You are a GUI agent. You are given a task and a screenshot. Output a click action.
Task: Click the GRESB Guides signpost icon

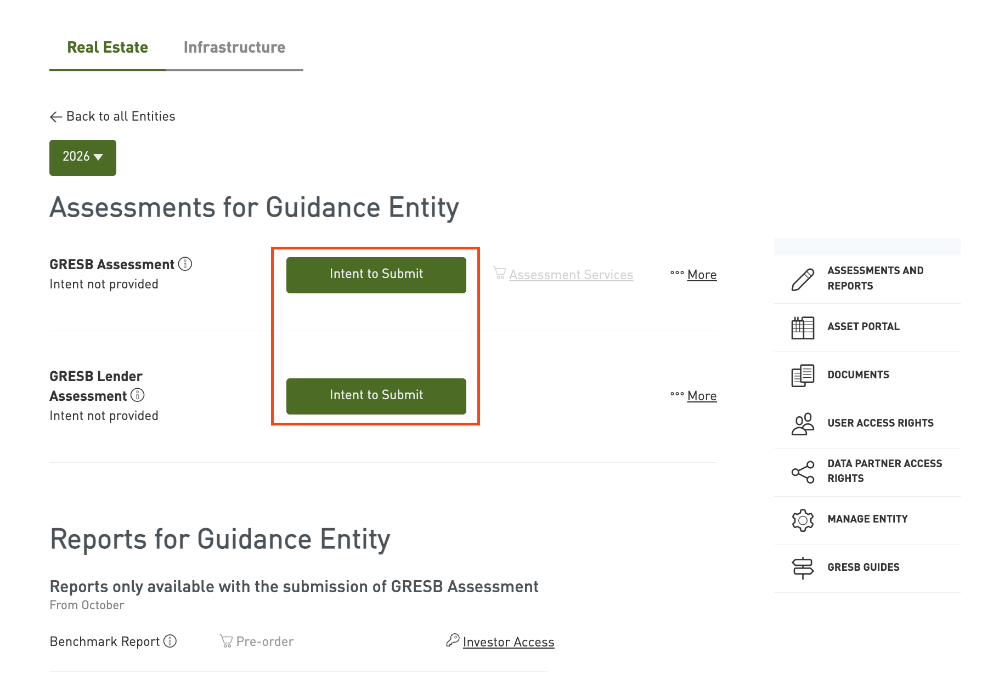pyautogui.click(x=803, y=567)
